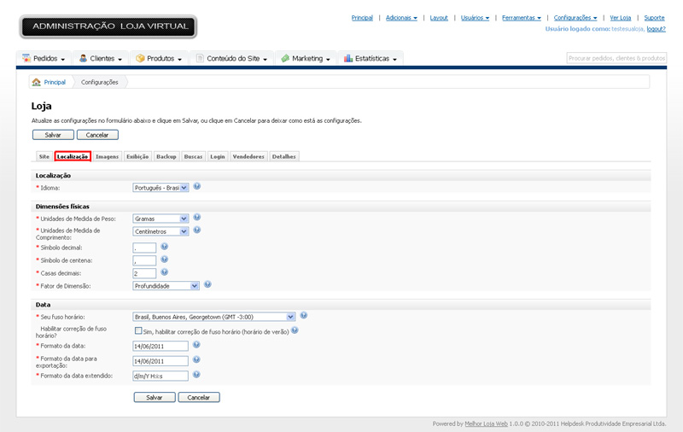Open the Idioma dropdown
Image resolution: width=683 pixels, height=432 pixels.
tap(161, 188)
